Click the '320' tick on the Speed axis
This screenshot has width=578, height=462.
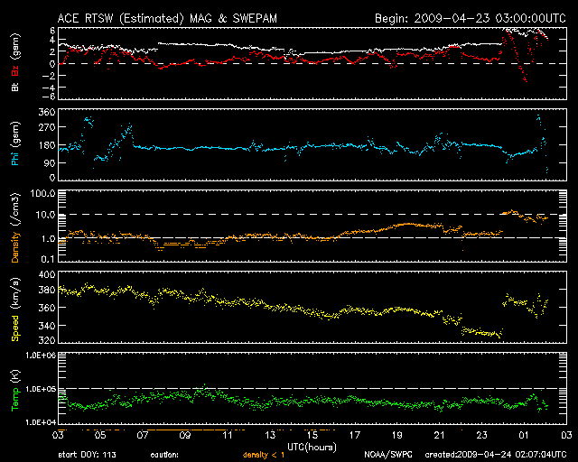click(47, 340)
